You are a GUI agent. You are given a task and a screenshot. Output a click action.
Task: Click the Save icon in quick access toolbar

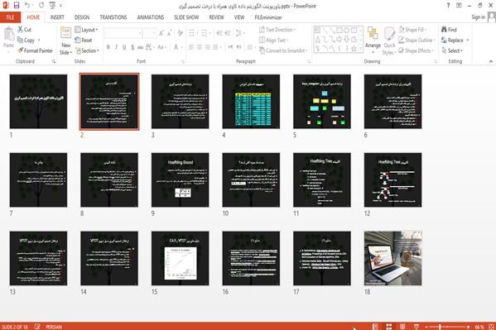tap(17, 5)
